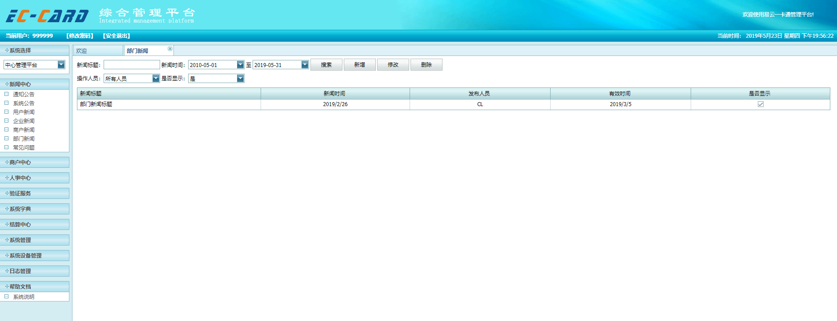The height and width of the screenshot is (321, 837).
Task: Click the EC-CARD logo
Action: [47, 16]
